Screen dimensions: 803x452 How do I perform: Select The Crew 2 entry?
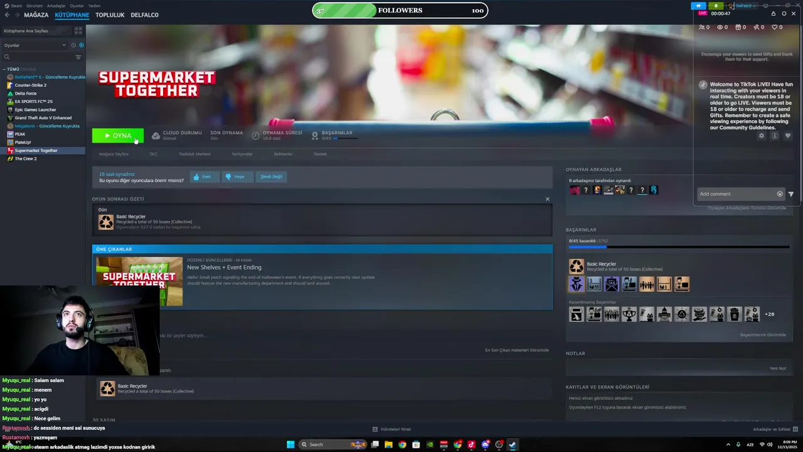point(25,159)
